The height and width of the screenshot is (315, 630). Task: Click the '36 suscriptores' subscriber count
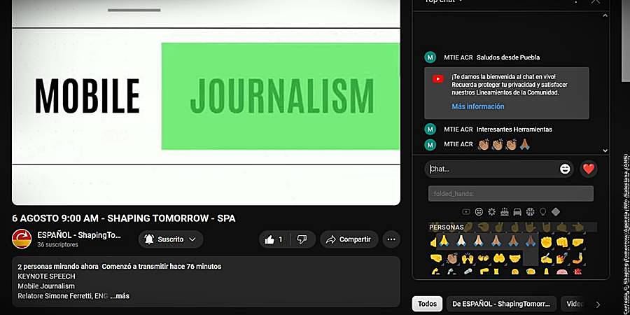[58, 245]
